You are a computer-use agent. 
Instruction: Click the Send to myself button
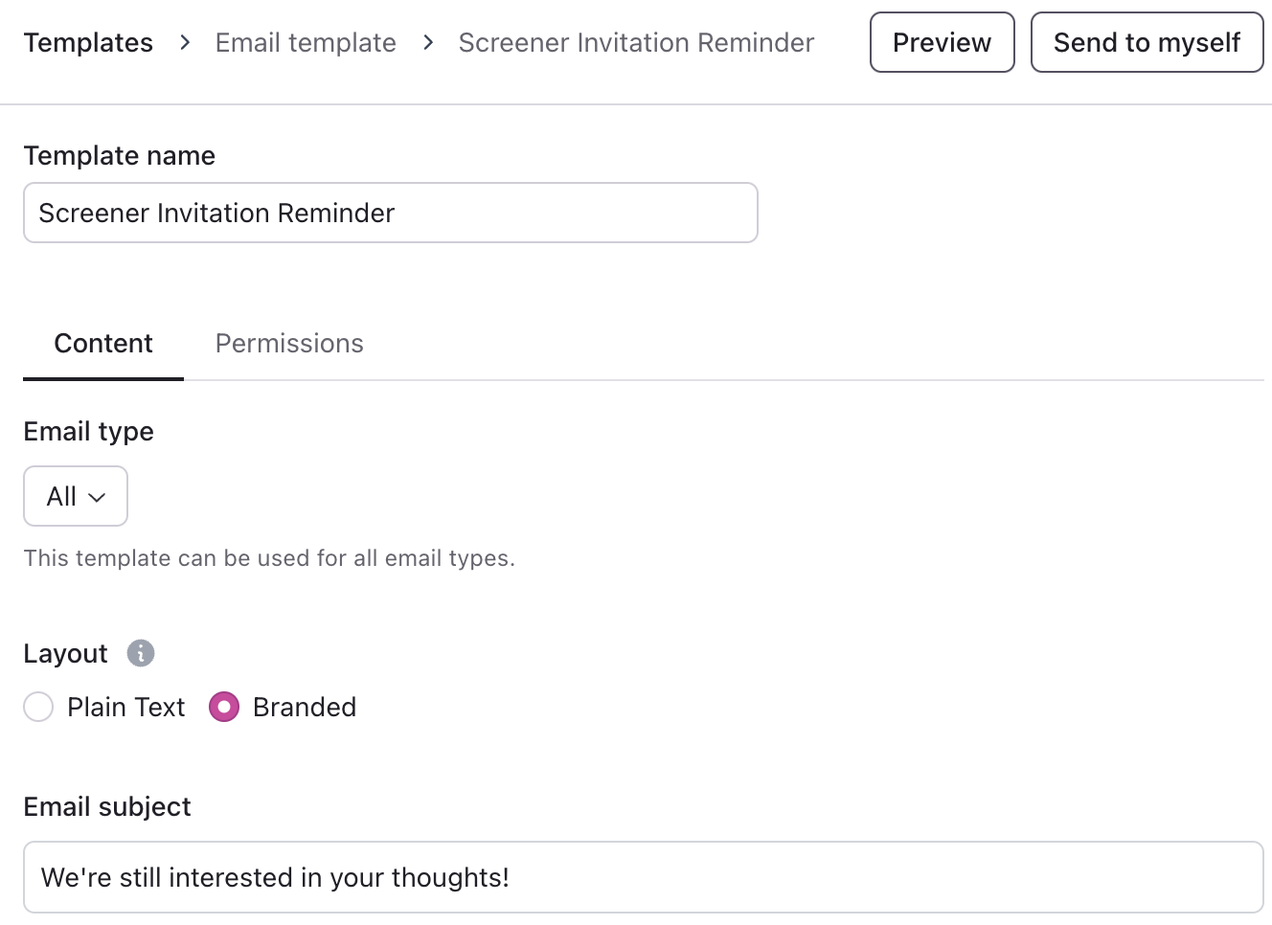click(x=1147, y=42)
